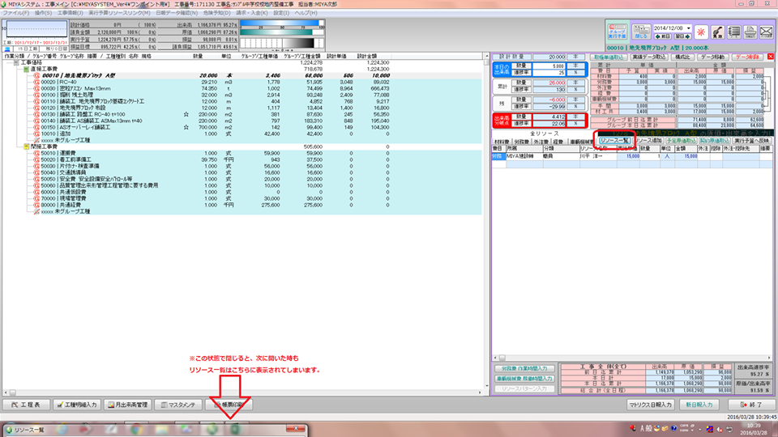Click the 予定原価取込 button
778x437 pixels.
click(x=681, y=141)
